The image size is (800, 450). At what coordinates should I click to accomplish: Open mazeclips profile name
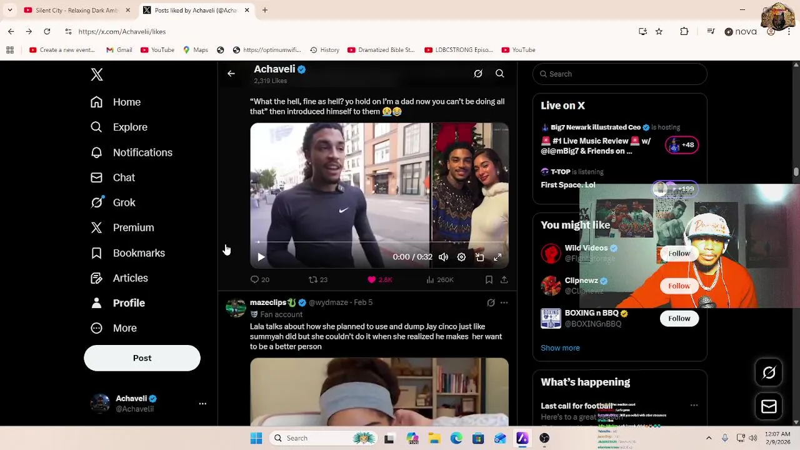coord(268,302)
